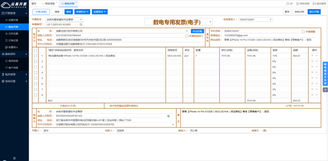
Task: Click the 提交开票 button
Action: pos(314,12)
